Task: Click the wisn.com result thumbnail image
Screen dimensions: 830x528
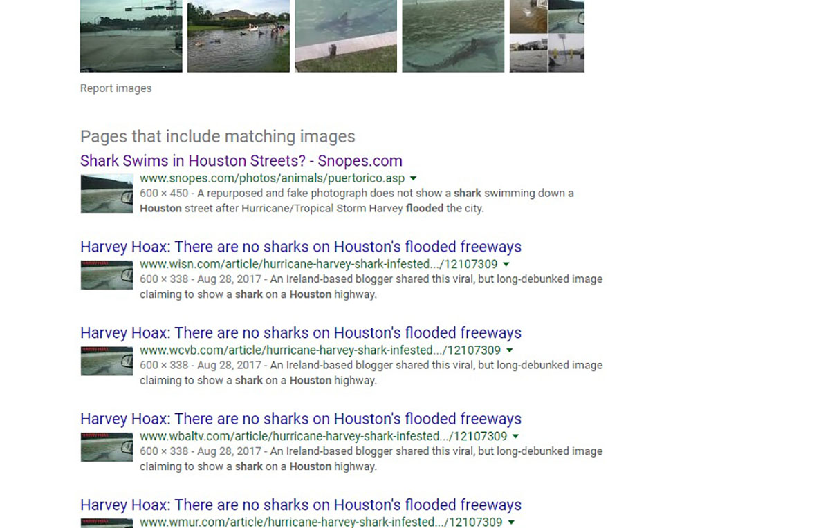Action: pos(107,275)
